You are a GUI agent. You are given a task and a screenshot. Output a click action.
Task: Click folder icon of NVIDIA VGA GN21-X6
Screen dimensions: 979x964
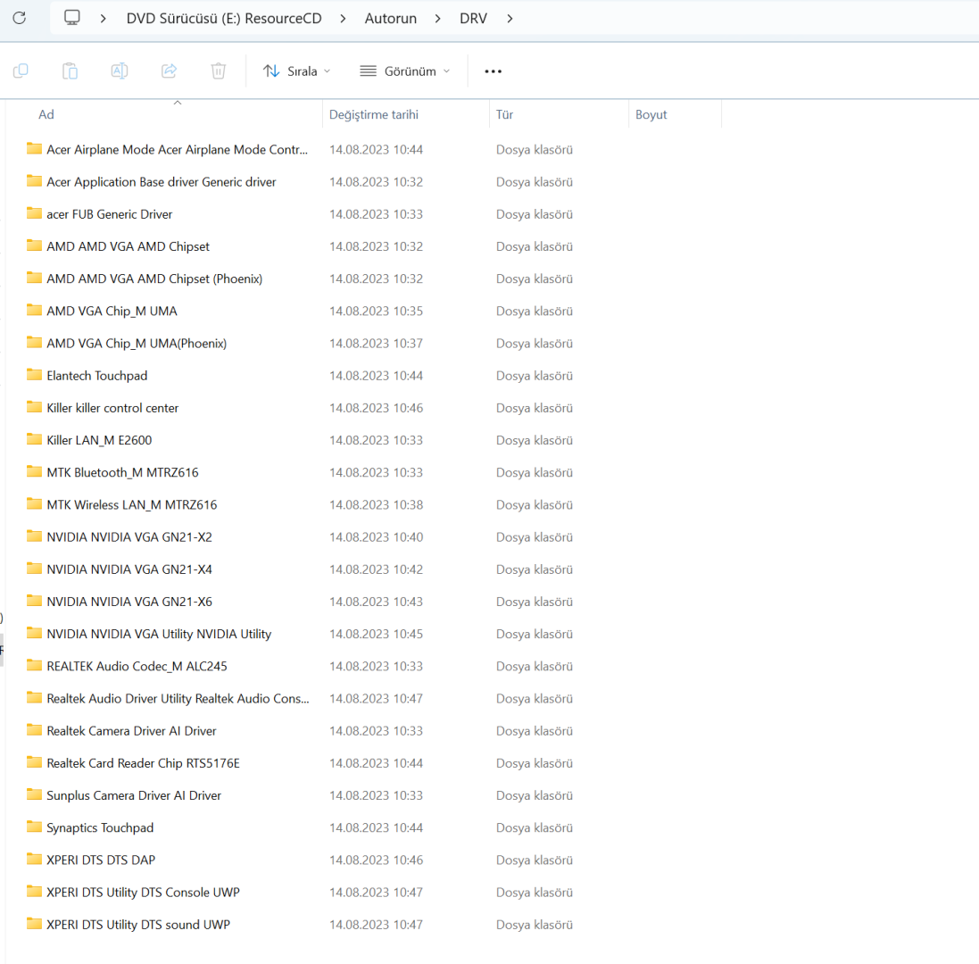(x=34, y=601)
